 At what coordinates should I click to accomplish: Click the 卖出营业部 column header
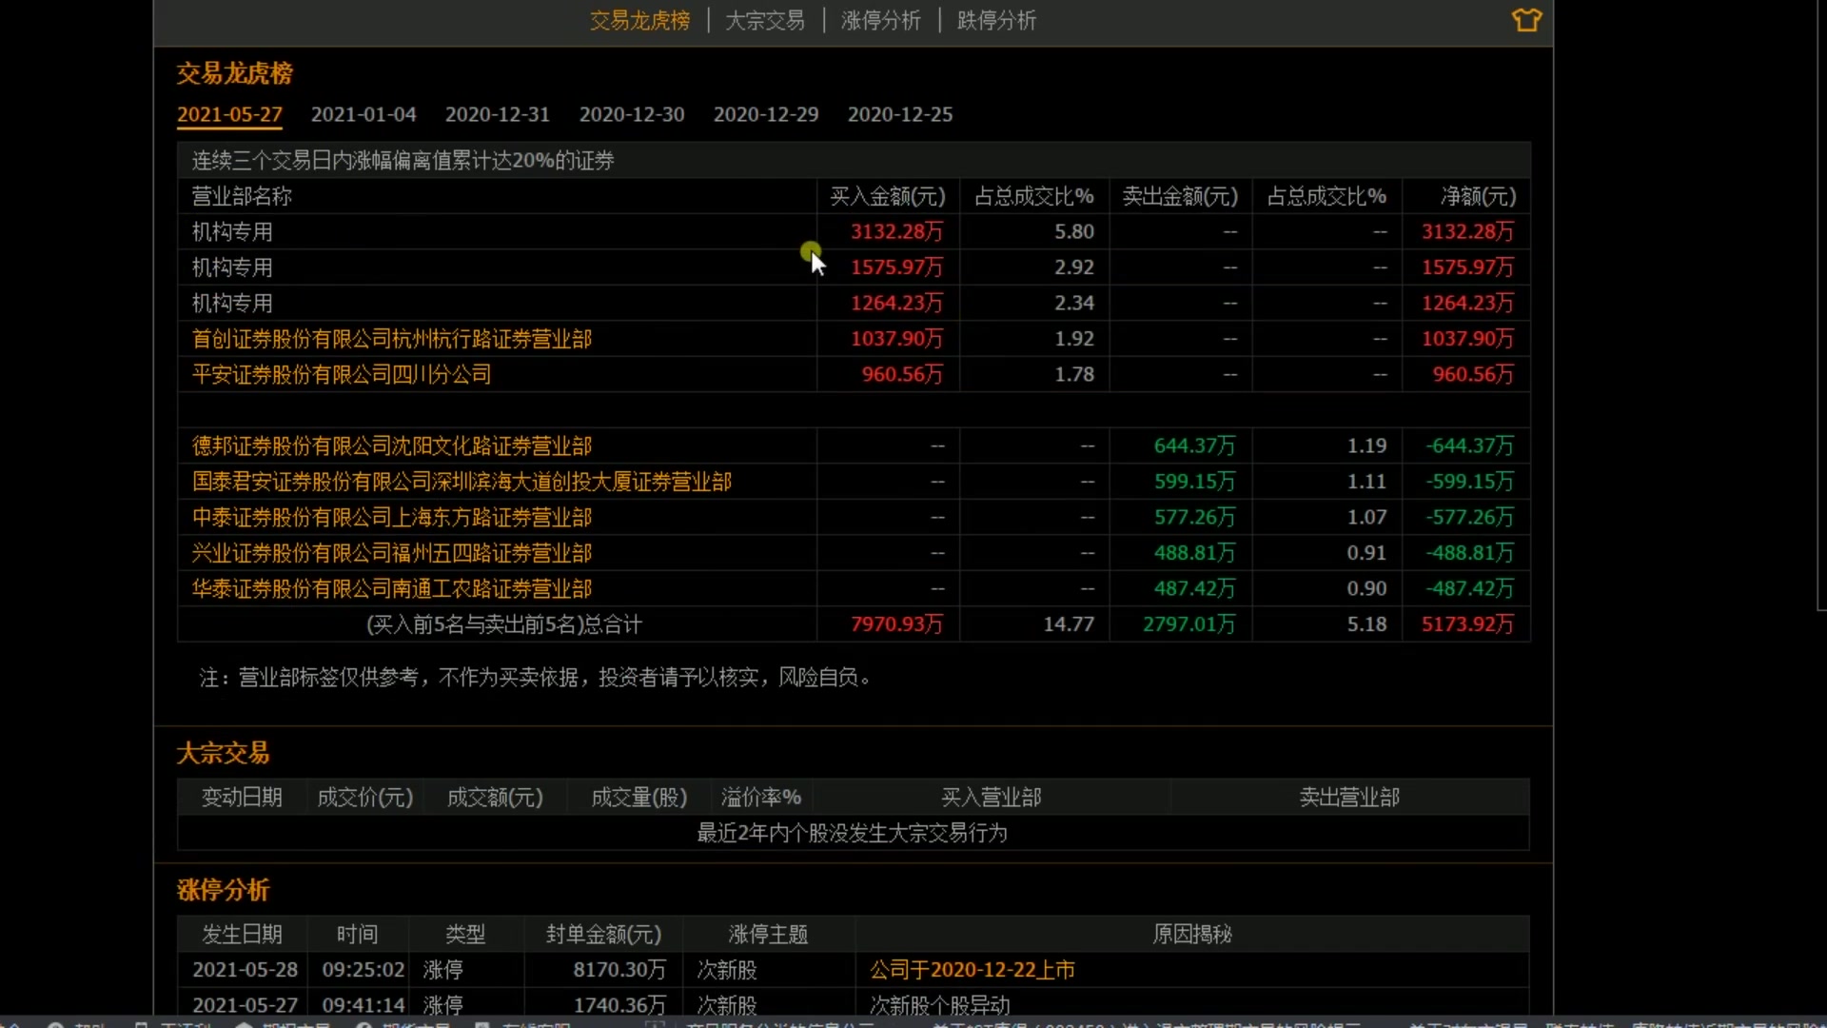[1349, 798]
